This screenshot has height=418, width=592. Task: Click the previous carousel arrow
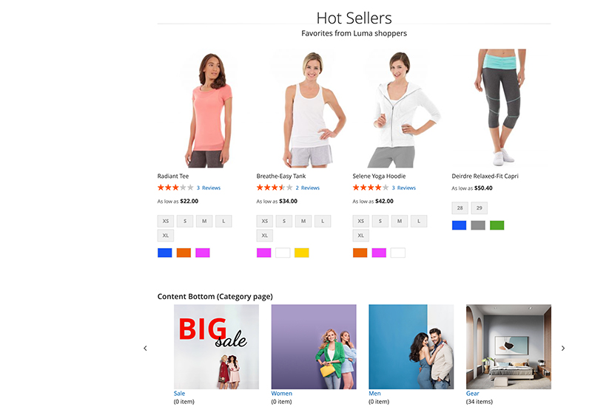tap(145, 349)
